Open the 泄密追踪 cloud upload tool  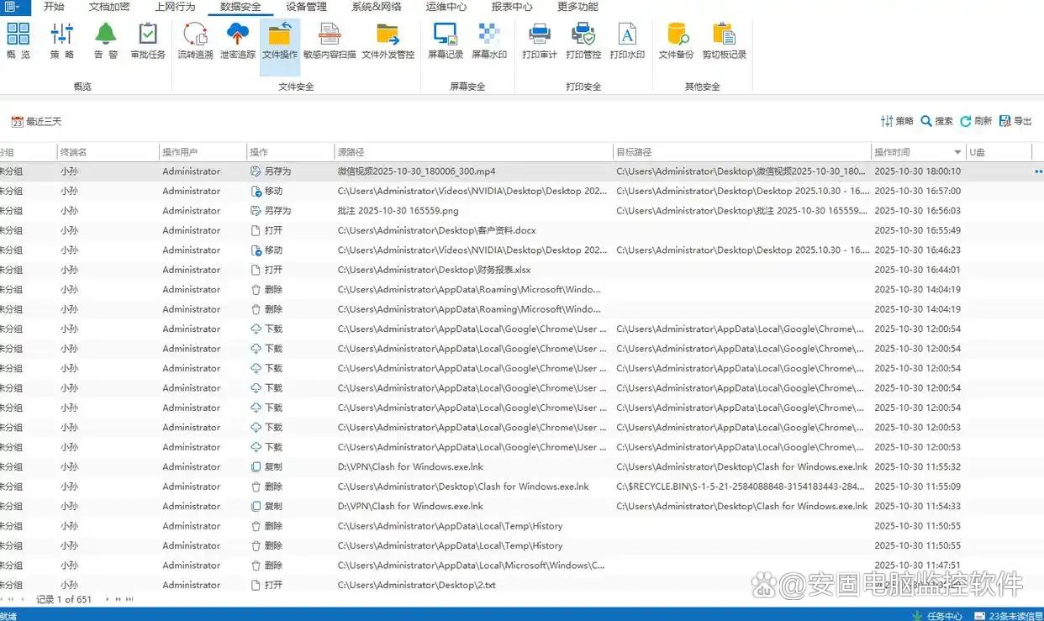point(237,41)
